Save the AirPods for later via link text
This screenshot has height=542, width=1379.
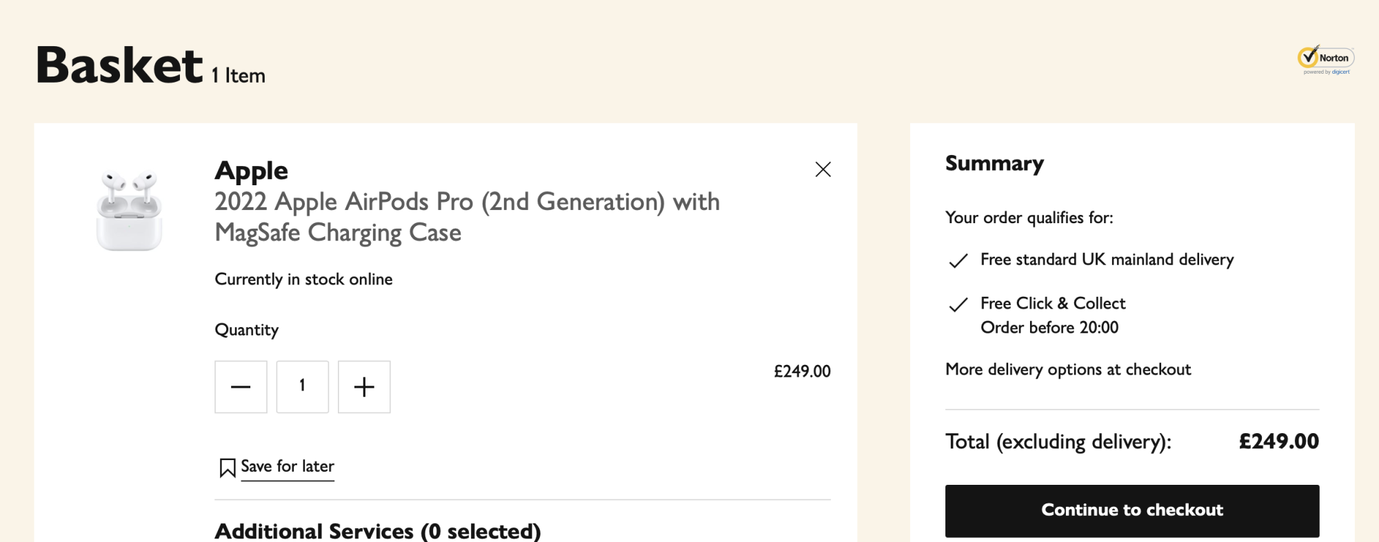coord(288,466)
